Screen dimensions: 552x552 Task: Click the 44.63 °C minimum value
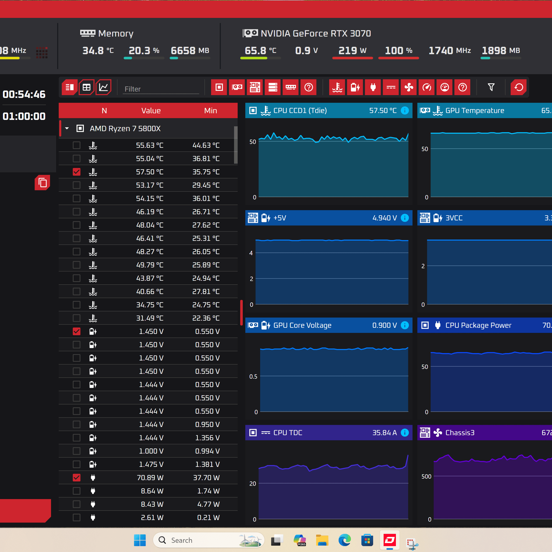(206, 145)
